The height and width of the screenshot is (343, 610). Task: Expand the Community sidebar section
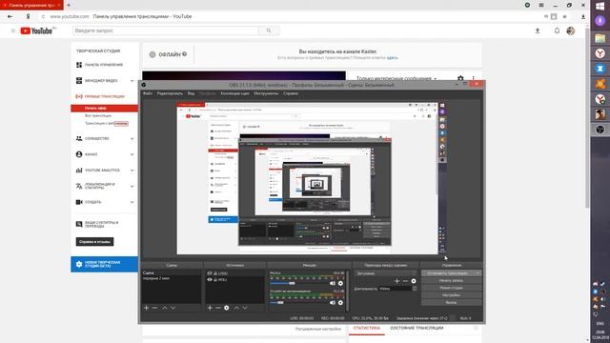click(132, 139)
